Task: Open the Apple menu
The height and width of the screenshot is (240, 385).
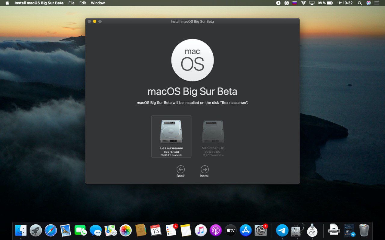Action: [7, 3]
